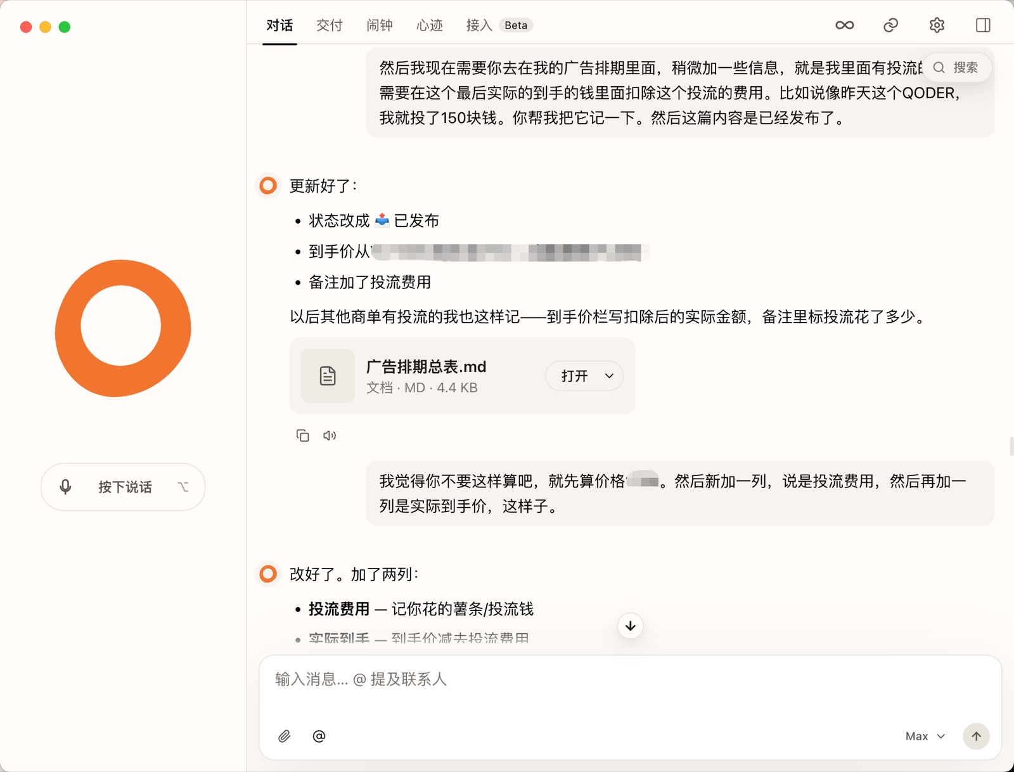Open the 心迹 tab

tap(430, 25)
